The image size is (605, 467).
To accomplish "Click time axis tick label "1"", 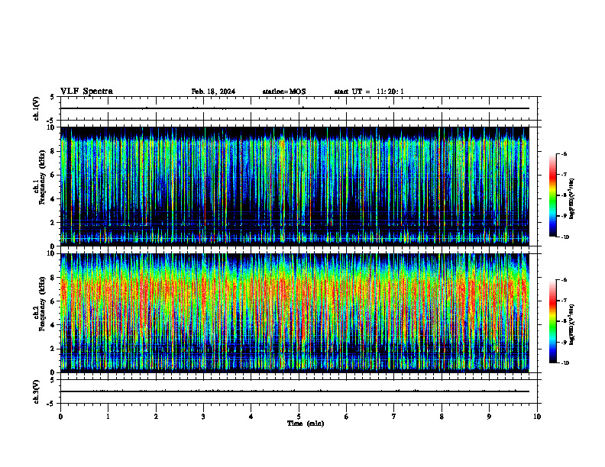I will [x=108, y=417].
